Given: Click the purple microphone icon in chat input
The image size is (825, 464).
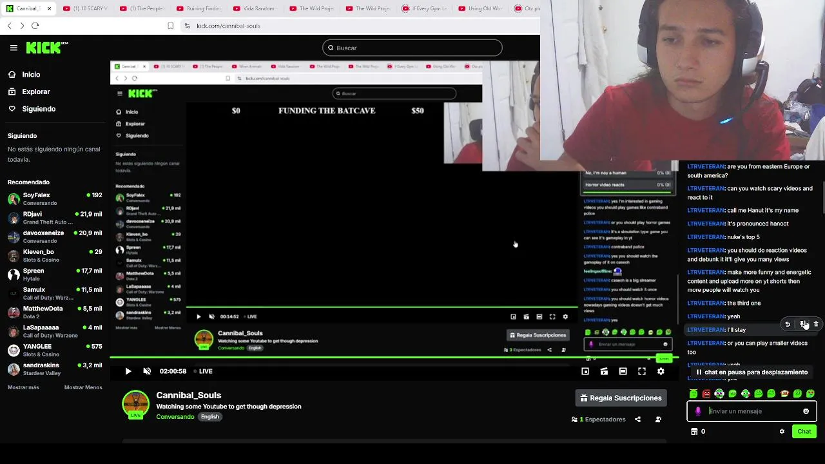Looking at the screenshot, I should [x=698, y=411].
